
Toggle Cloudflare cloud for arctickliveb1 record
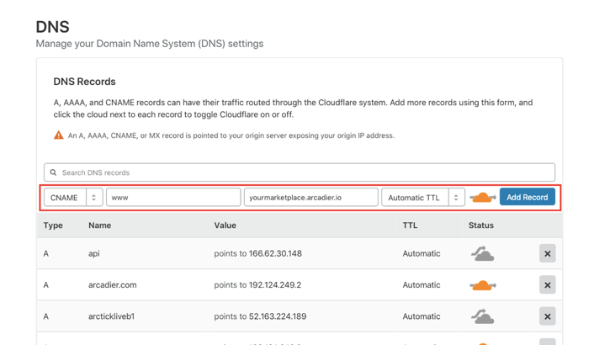click(482, 316)
